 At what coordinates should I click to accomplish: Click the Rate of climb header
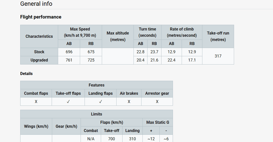(x=182, y=32)
